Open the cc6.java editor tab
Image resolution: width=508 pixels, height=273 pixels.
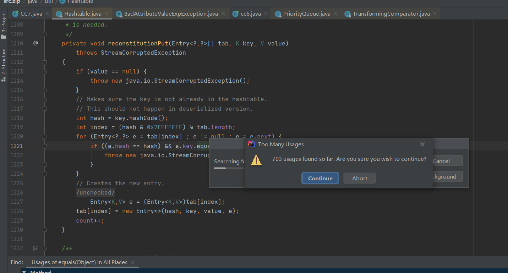(251, 14)
